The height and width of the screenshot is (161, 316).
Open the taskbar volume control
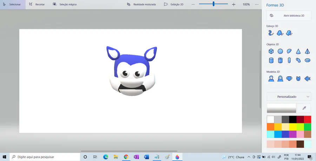pos(274,157)
